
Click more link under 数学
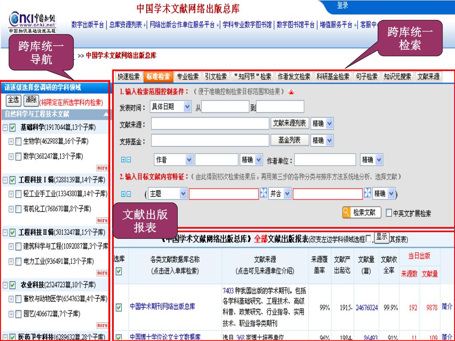[102, 168]
